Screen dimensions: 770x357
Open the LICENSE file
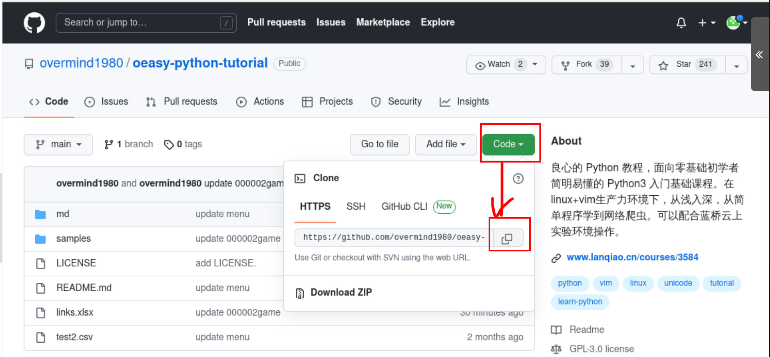76,263
